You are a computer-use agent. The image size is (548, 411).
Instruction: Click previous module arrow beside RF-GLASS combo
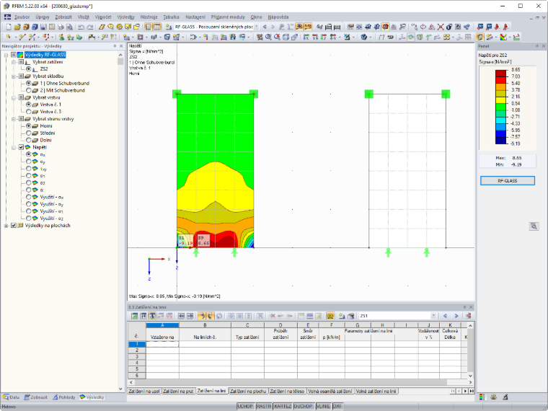265,27
